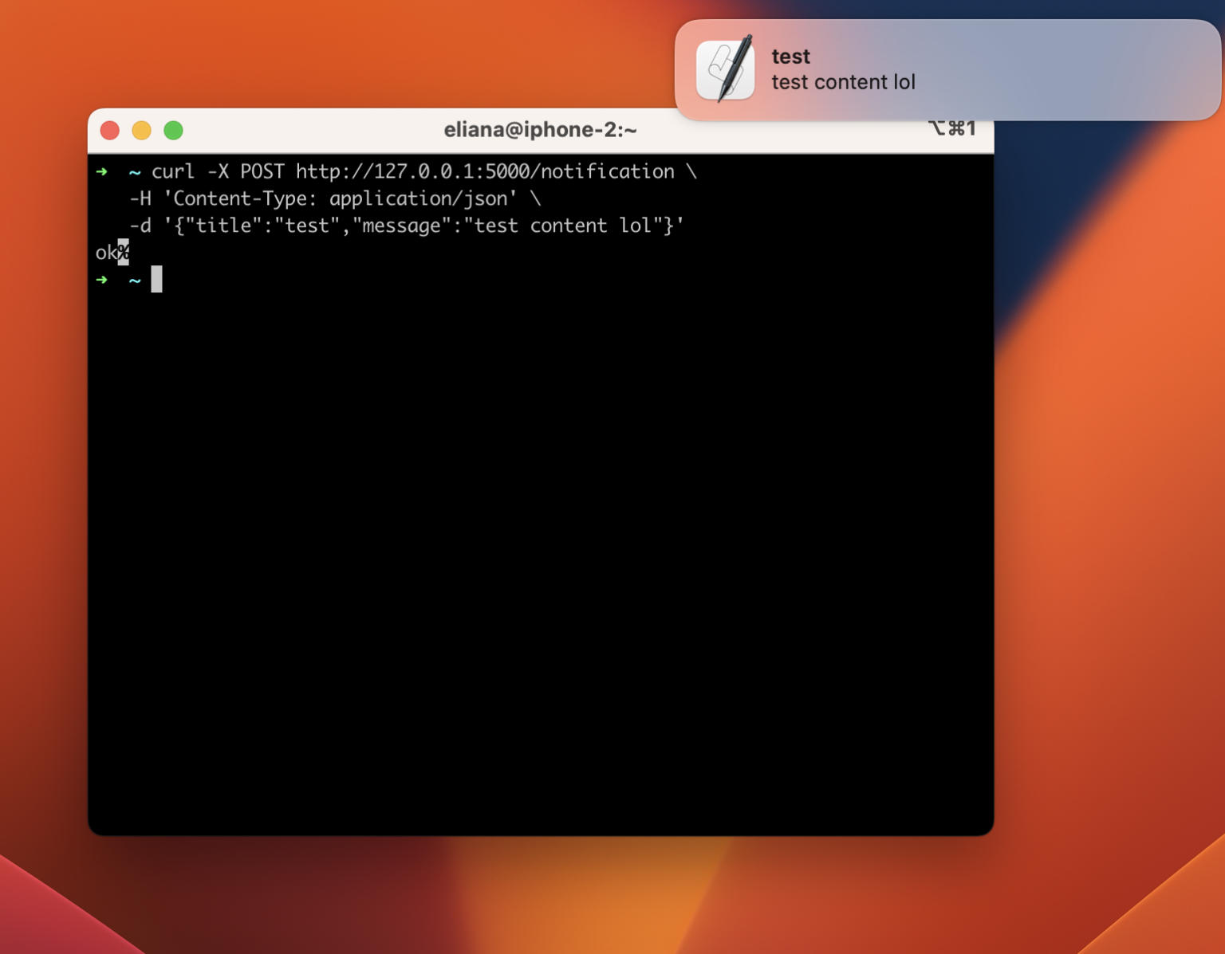Click the green prompt arrow in the terminal
This screenshot has height=954, width=1225.
click(102, 171)
